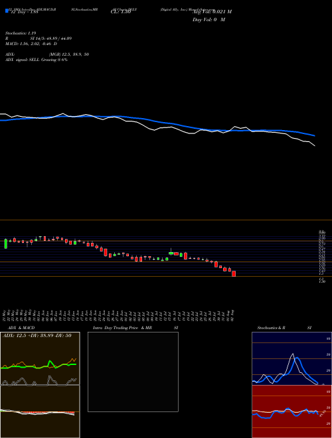The image size is (332, 438).
Task: Click the 'ADX: 12.5 +DY: 38.89 -DY: 50' header
Action: coord(37,335)
